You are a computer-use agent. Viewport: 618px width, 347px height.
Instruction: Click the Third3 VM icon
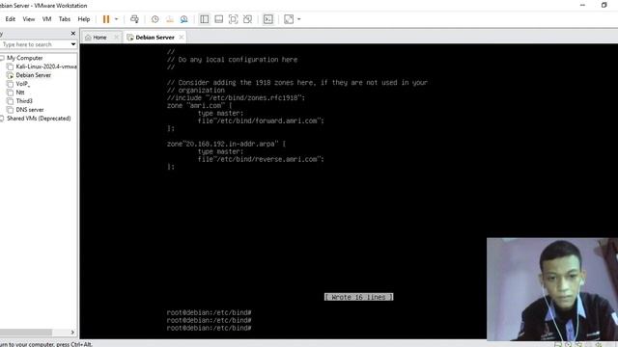click(x=11, y=101)
